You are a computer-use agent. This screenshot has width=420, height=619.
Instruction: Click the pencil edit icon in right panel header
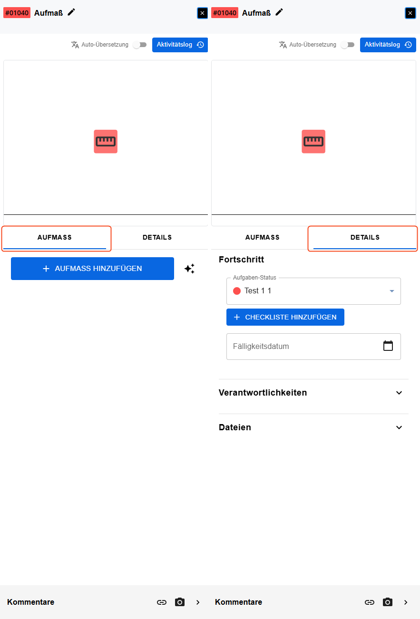click(279, 12)
